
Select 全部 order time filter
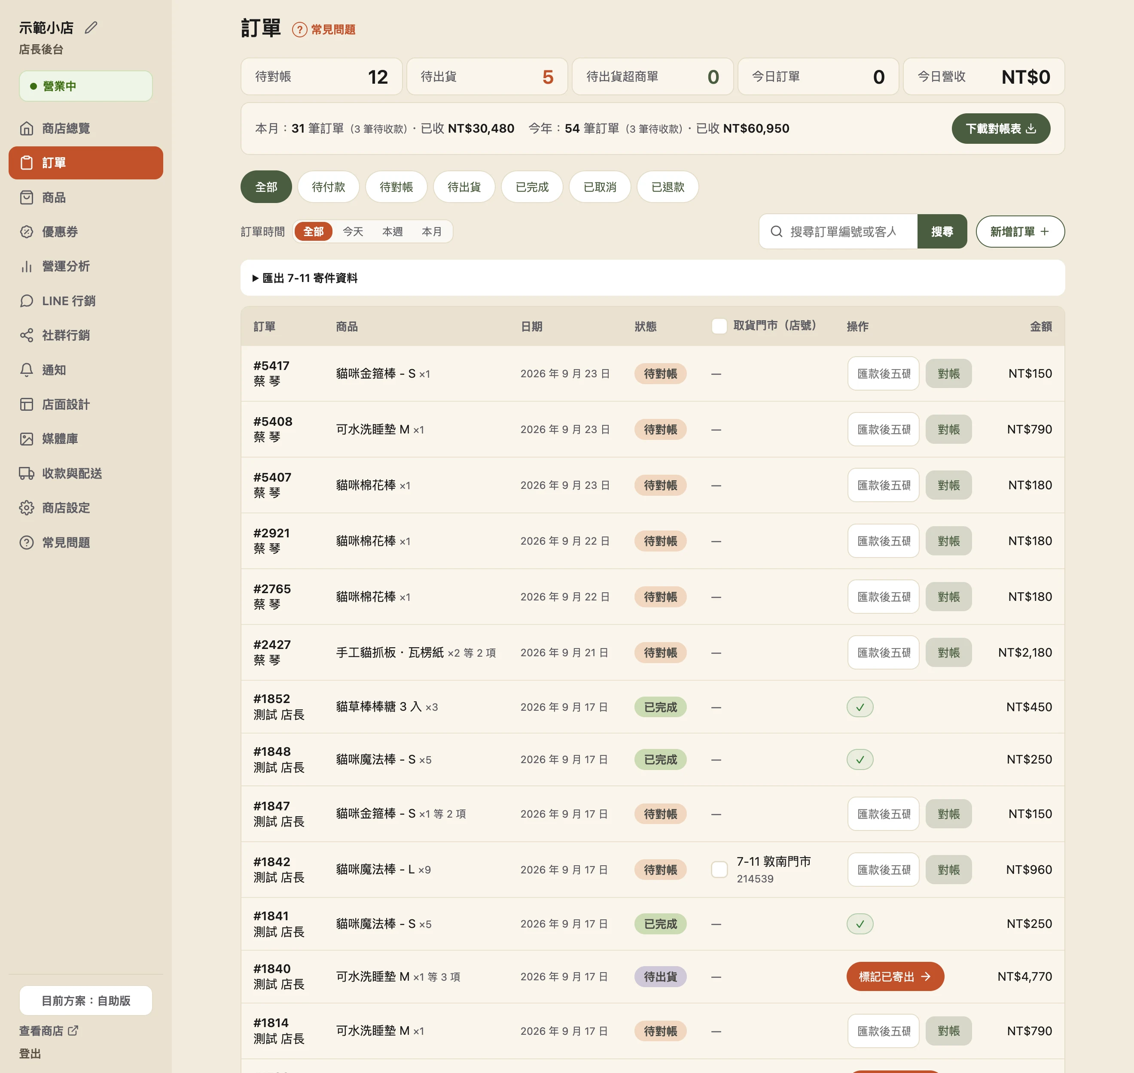tap(313, 232)
